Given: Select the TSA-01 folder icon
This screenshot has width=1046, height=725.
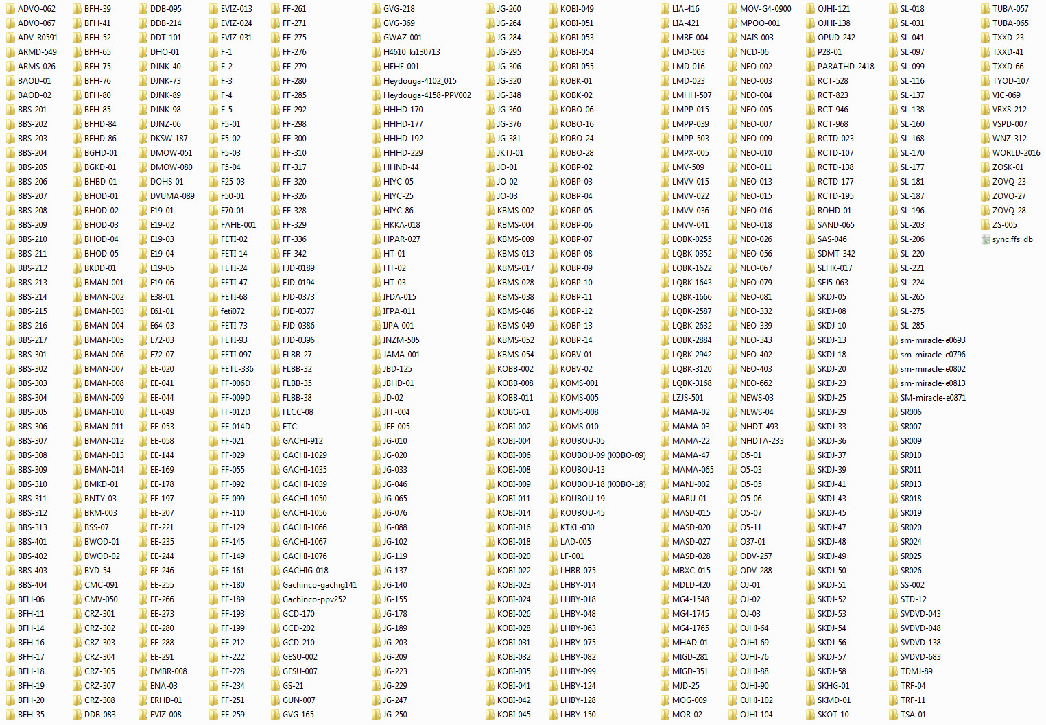Looking at the screenshot, I should (x=893, y=715).
